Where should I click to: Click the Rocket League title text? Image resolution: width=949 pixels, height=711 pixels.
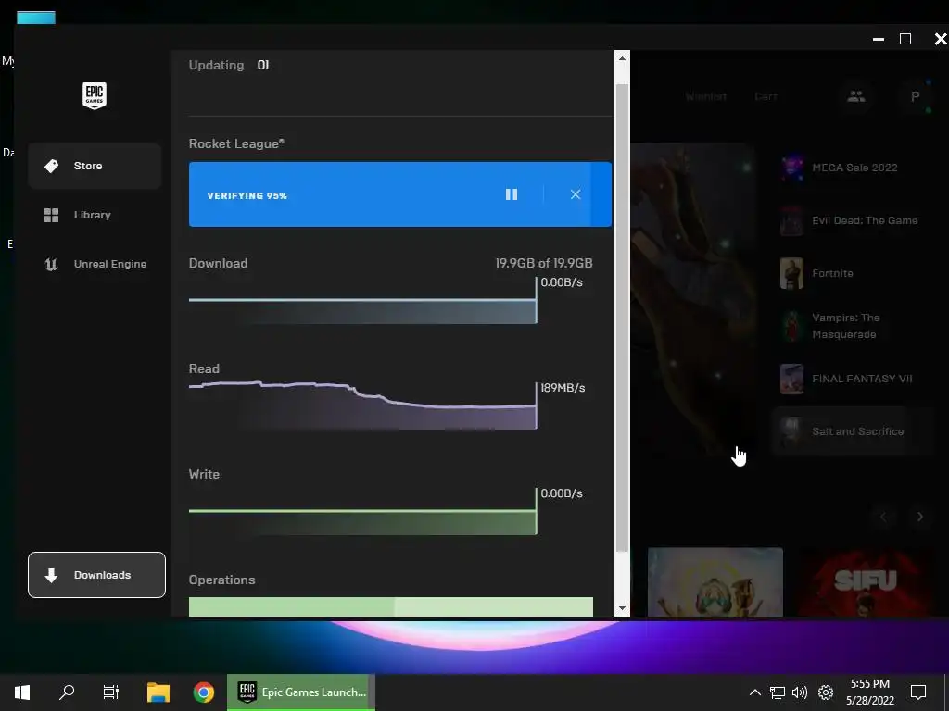(x=236, y=143)
